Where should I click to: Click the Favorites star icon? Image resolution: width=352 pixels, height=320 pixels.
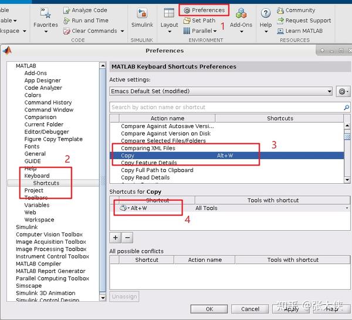[x=46, y=13]
